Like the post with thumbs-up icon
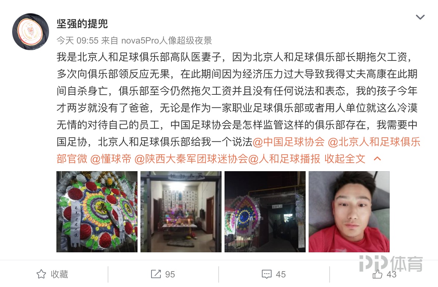This screenshot has width=438, height=287. (x=378, y=274)
